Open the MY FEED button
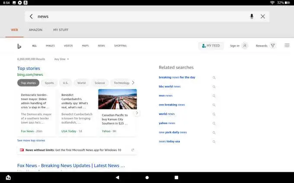This screenshot has height=183, width=294. point(211,46)
